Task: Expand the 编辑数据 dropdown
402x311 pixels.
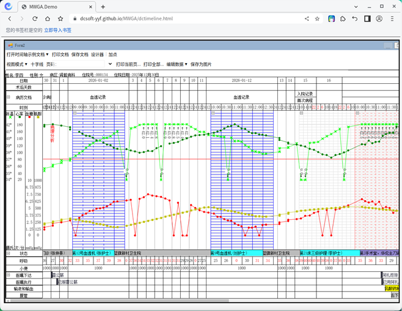Action: (177, 64)
